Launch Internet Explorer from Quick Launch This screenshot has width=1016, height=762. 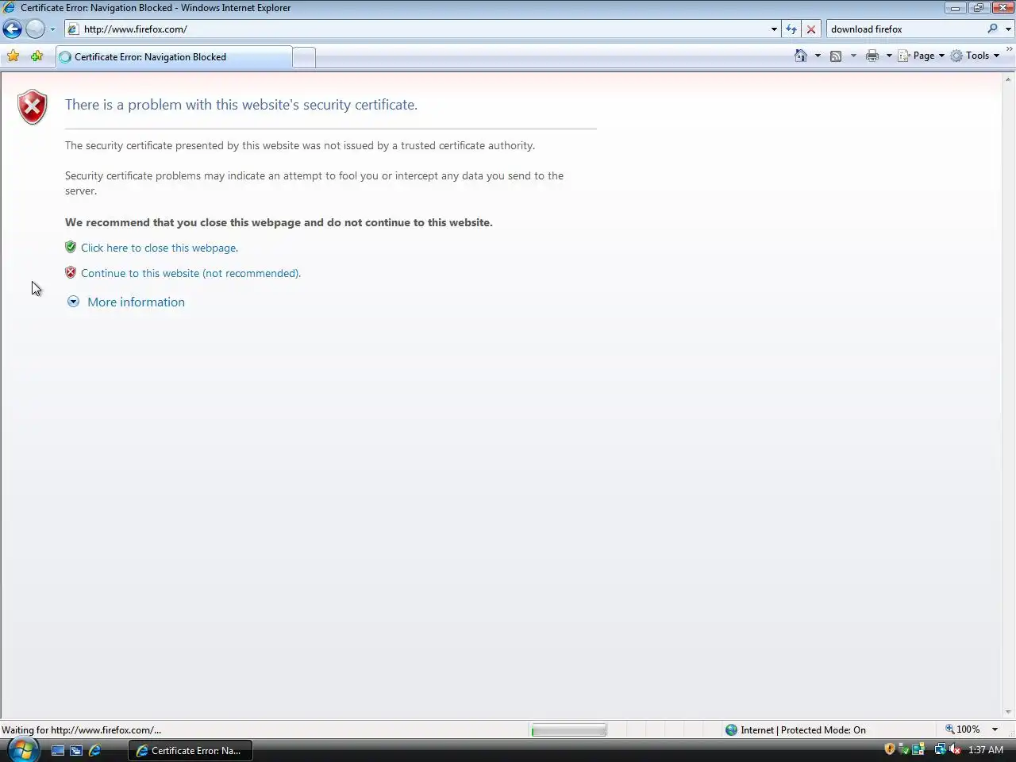point(94,750)
